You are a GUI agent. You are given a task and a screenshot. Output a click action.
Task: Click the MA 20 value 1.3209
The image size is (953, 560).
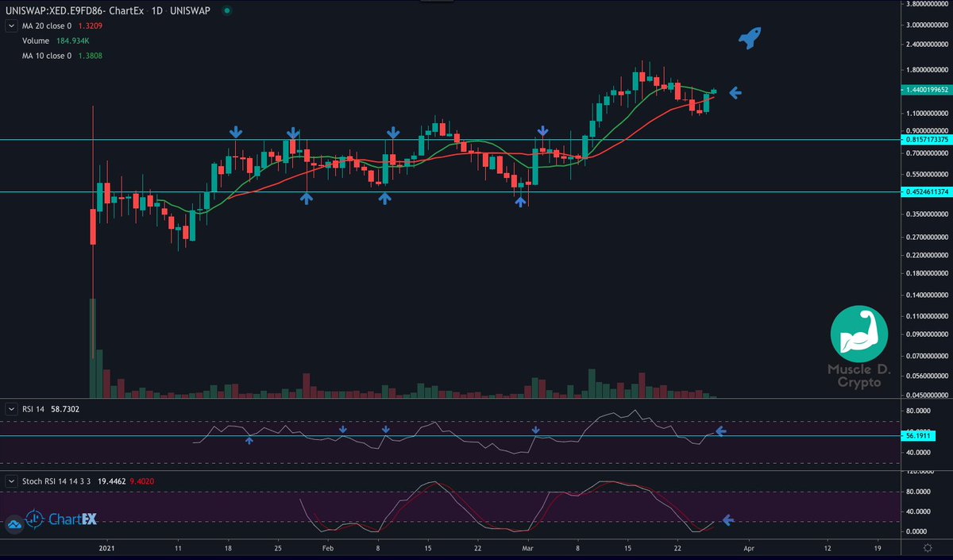pyautogui.click(x=91, y=26)
